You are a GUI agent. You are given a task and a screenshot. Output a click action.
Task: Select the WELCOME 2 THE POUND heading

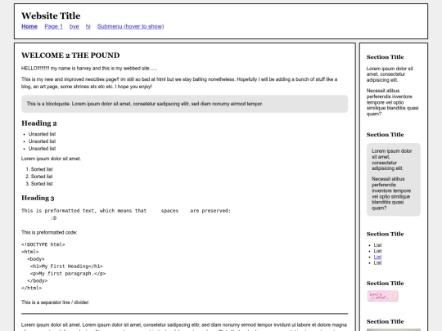(70, 56)
